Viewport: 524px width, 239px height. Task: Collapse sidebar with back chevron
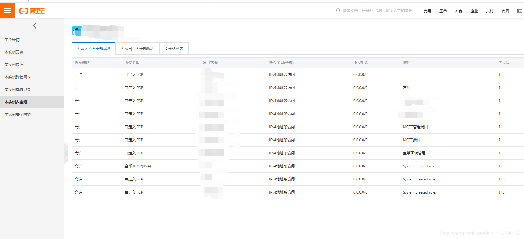coord(35,26)
